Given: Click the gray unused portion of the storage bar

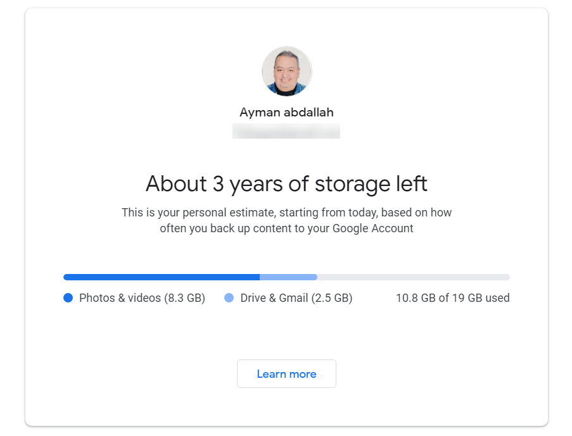Looking at the screenshot, I should click(x=413, y=277).
